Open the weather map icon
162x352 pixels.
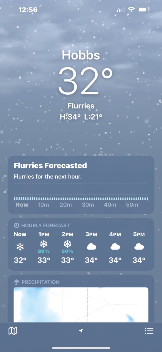(x=13, y=331)
